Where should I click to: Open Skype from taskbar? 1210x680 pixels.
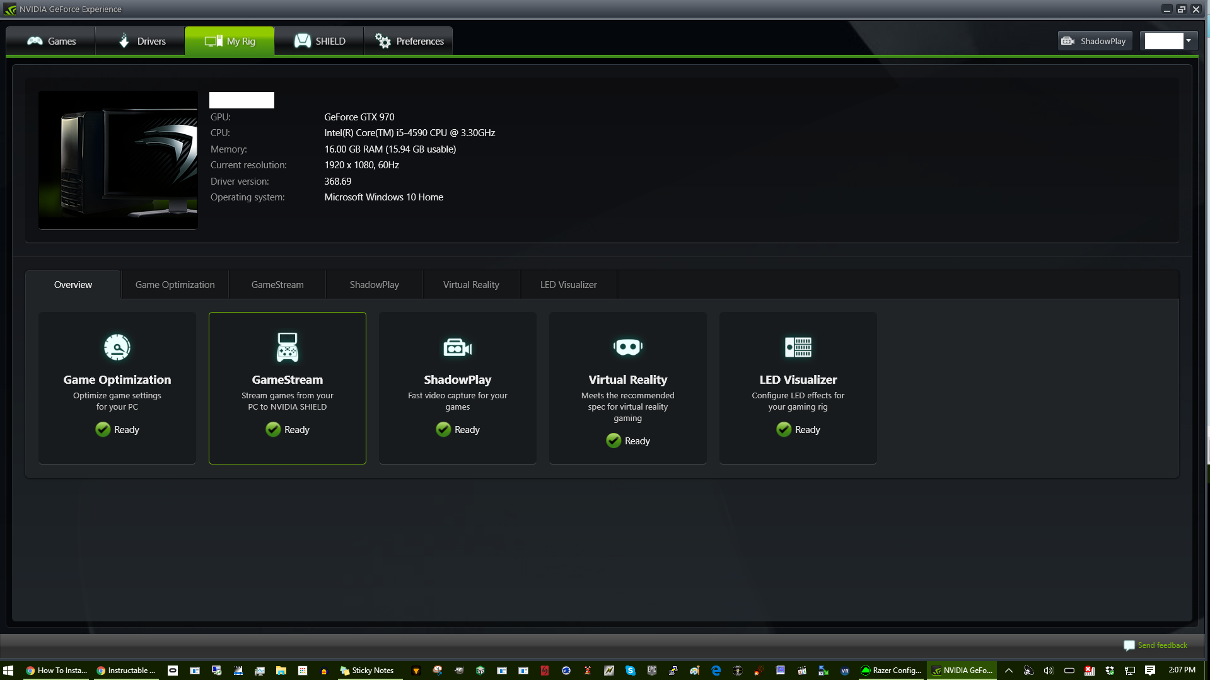click(631, 671)
